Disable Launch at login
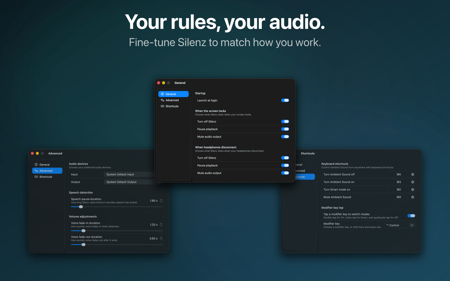Image resolution: width=450 pixels, height=281 pixels. pos(285,100)
